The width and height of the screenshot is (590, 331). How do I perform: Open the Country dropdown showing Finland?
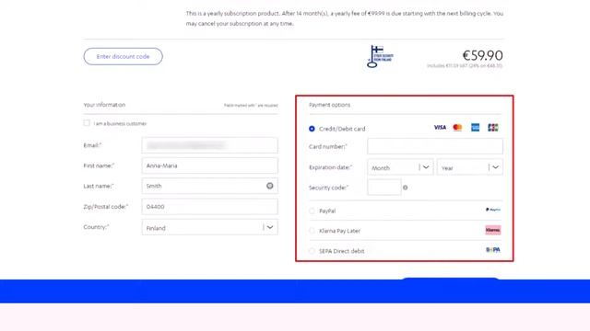tap(209, 227)
